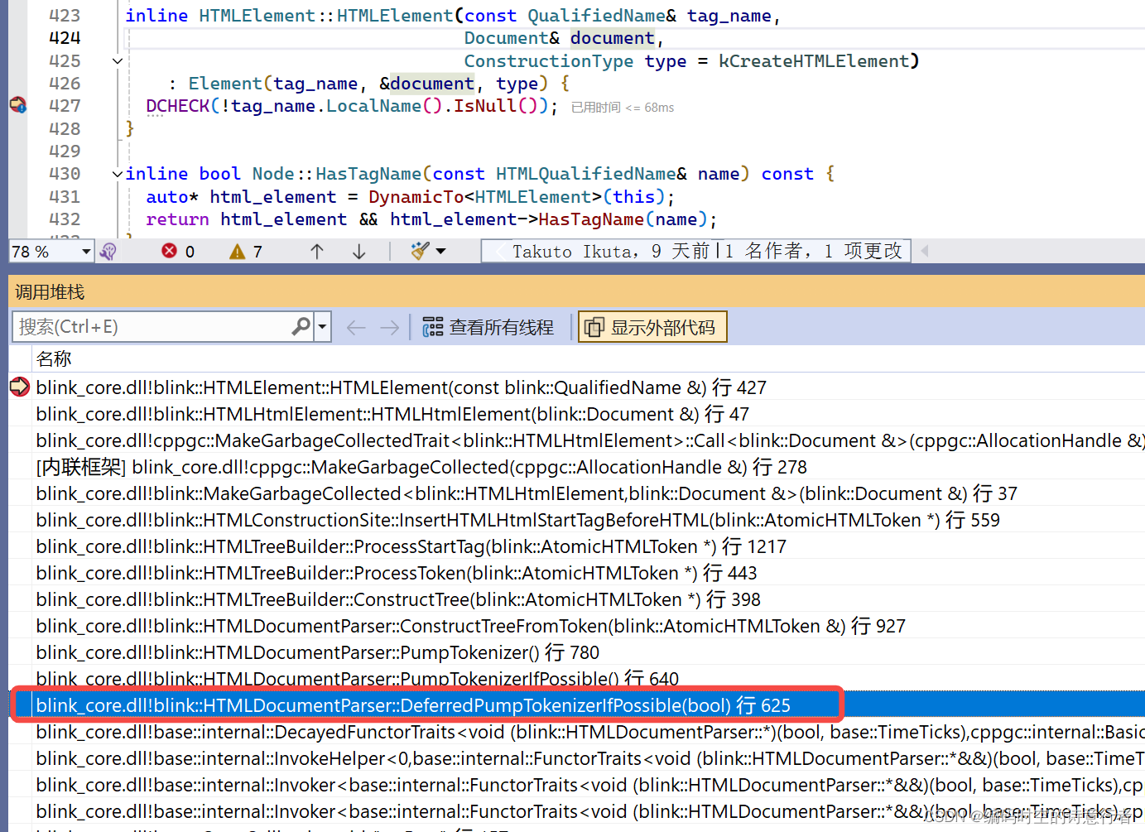Image resolution: width=1145 pixels, height=832 pixels.
Task: Click the red error count icon
Action: [x=169, y=251]
